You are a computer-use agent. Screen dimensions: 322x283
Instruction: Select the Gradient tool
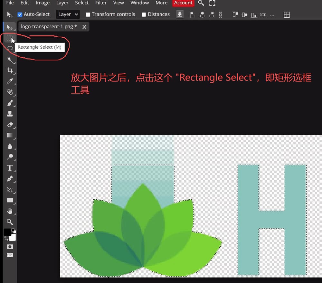pyautogui.click(x=10, y=135)
